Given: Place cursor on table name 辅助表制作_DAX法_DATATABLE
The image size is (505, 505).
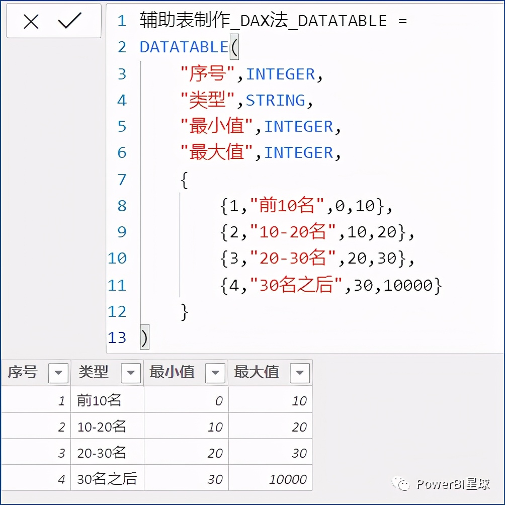Looking at the screenshot, I should point(263,21).
